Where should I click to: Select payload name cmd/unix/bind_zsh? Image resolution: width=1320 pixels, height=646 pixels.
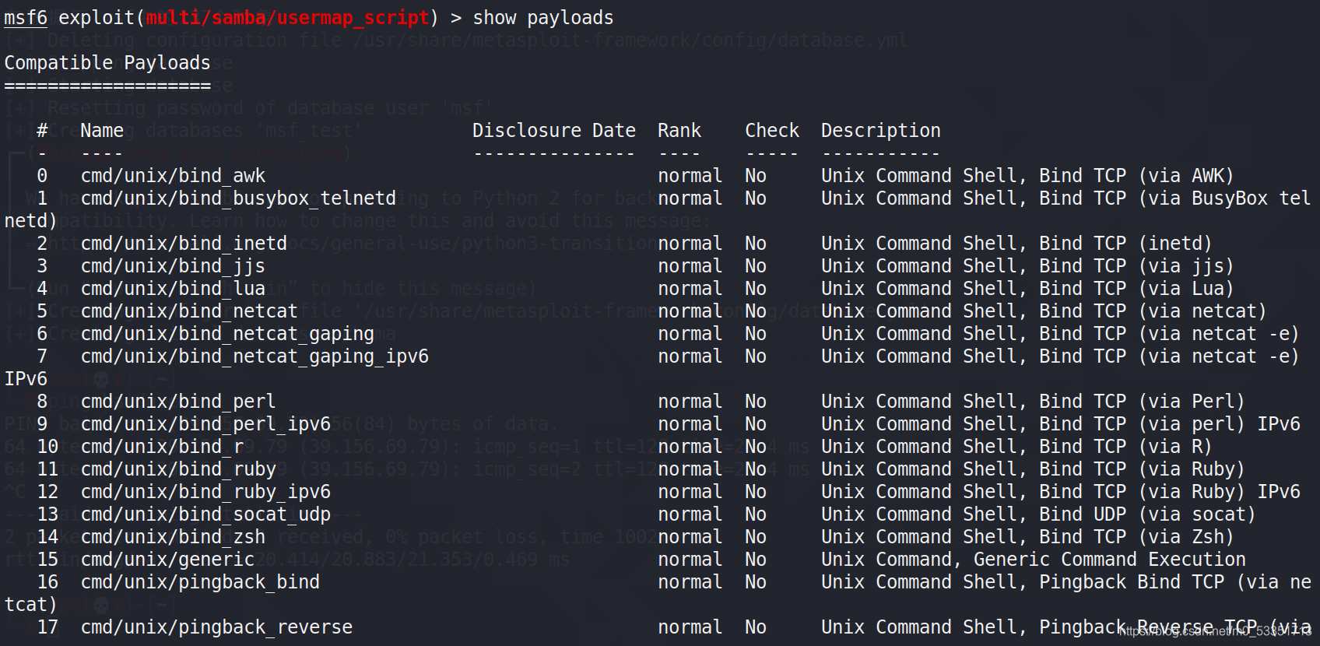click(x=174, y=537)
